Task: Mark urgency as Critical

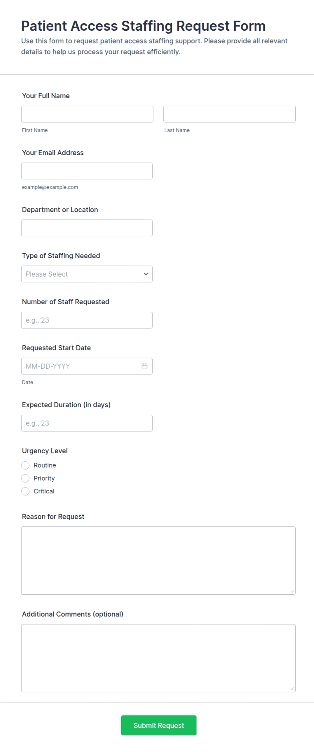Action: (x=25, y=491)
